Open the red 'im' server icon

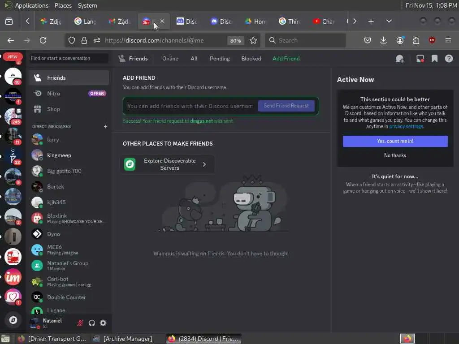point(13,277)
